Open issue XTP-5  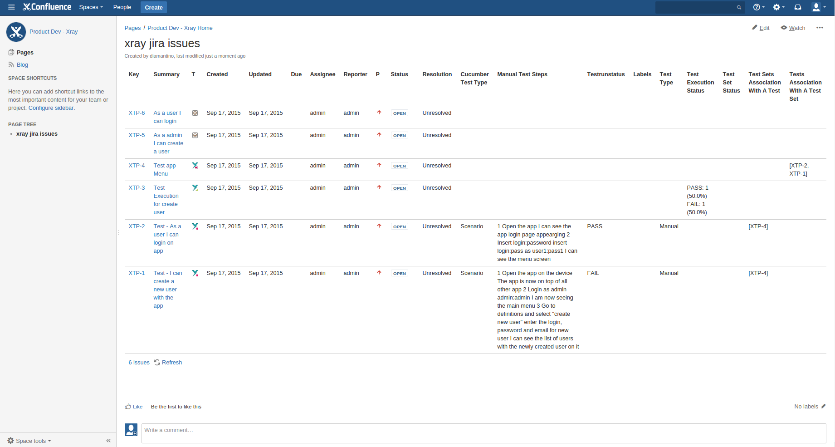[x=137, y=135]
